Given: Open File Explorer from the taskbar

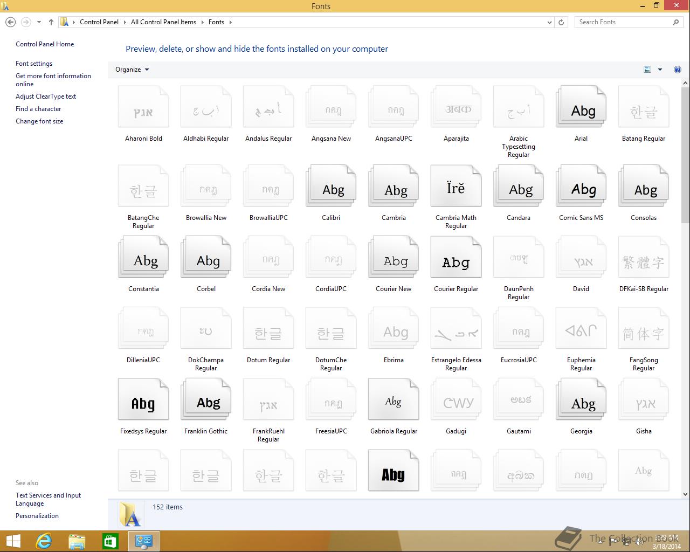Looking at the screenshot, I should pos(77,541).
